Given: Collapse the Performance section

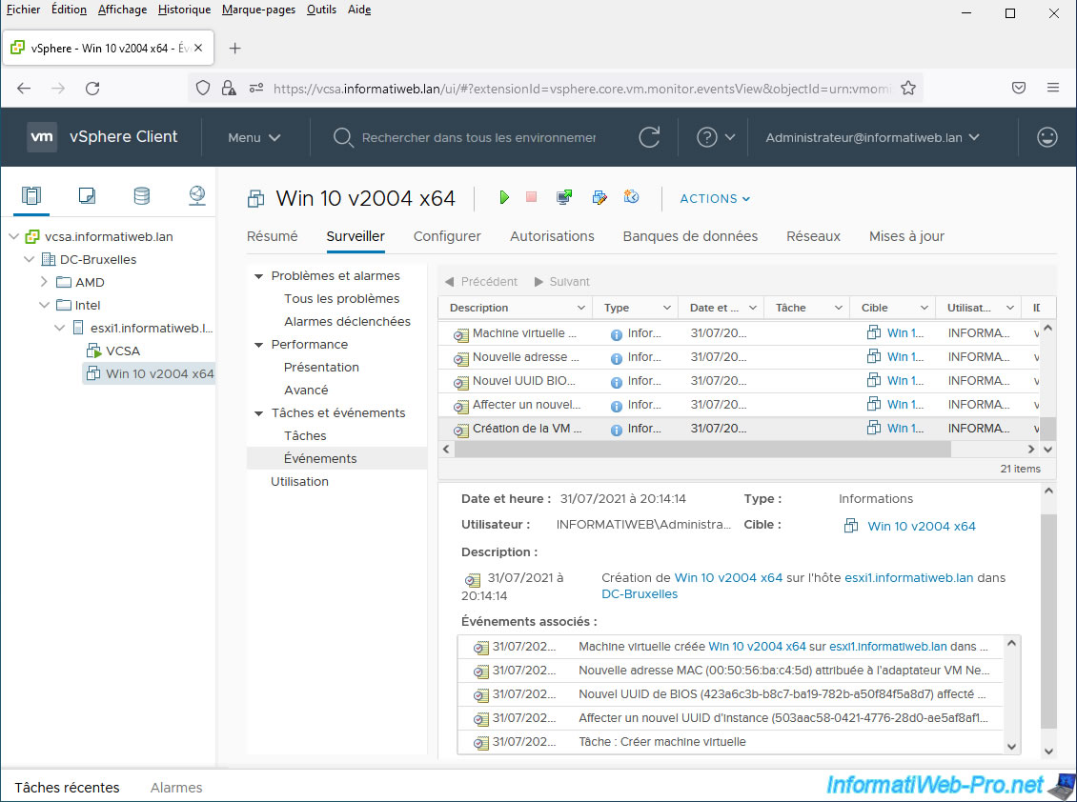Looking at the screenshot, I should [x=258, y=345].
